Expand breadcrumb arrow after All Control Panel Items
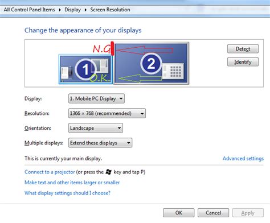Screen dimensions: 270x223 pyautogui.click(x=60, y=10)
